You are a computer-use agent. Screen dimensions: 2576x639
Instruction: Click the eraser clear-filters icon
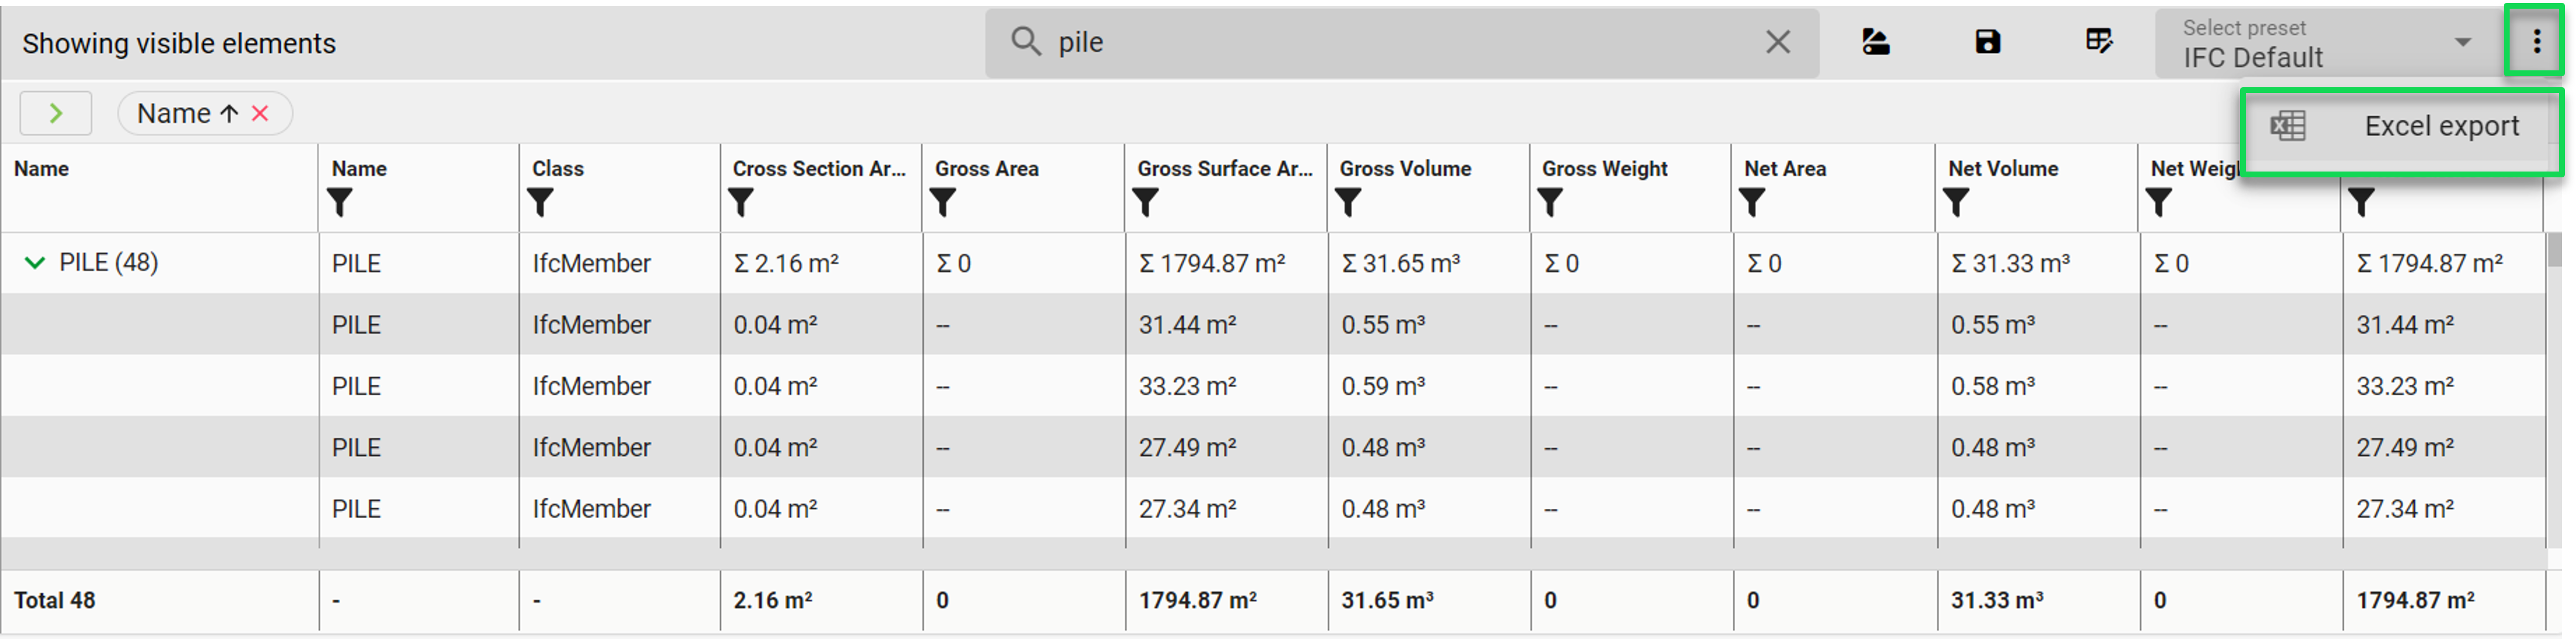click(1875, 42)
